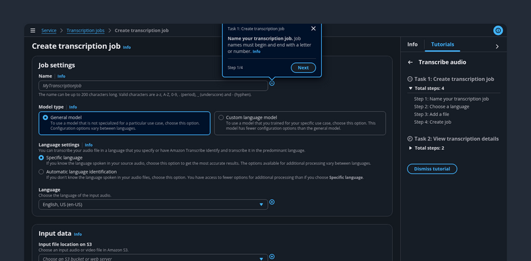Viewport: 531px width, 261px height.
Task: Open the hamburger navigation menu
Action: tap(33, 30)
